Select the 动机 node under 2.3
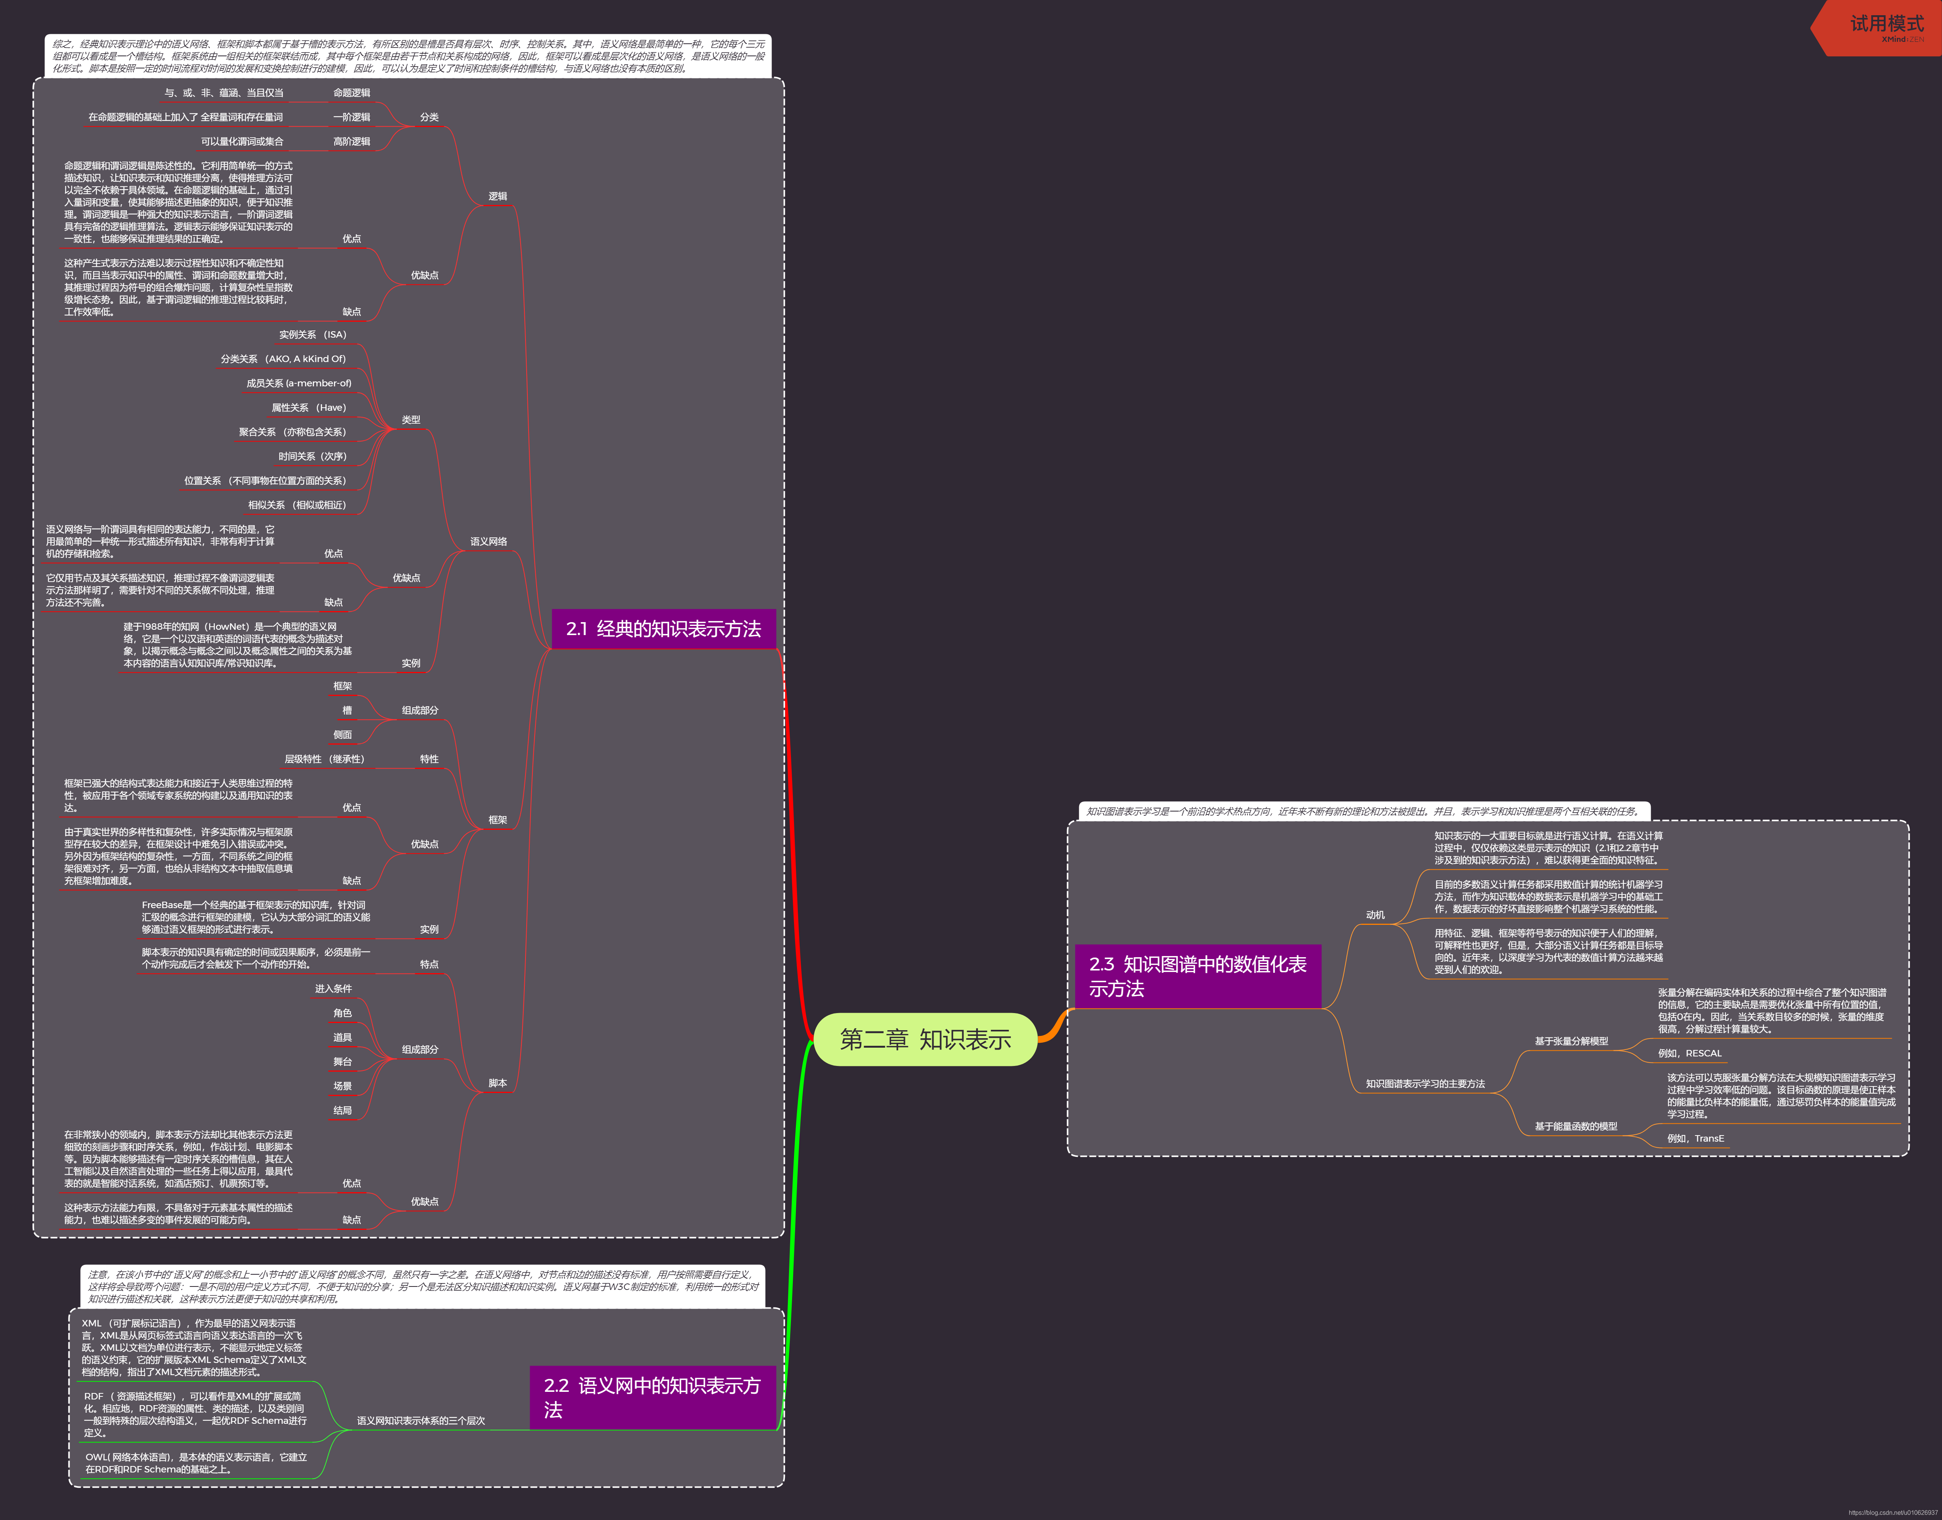The height and width of the screenshot is (1520, 1942). (x=1375, y=916)
